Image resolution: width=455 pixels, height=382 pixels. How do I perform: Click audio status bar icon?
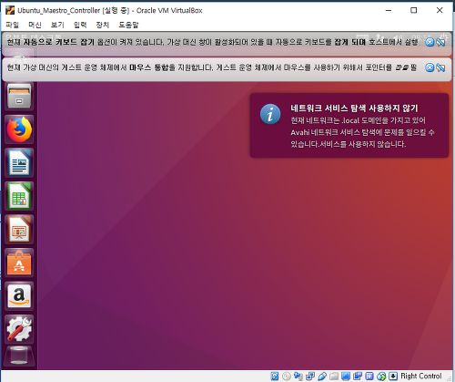point(298,377)
